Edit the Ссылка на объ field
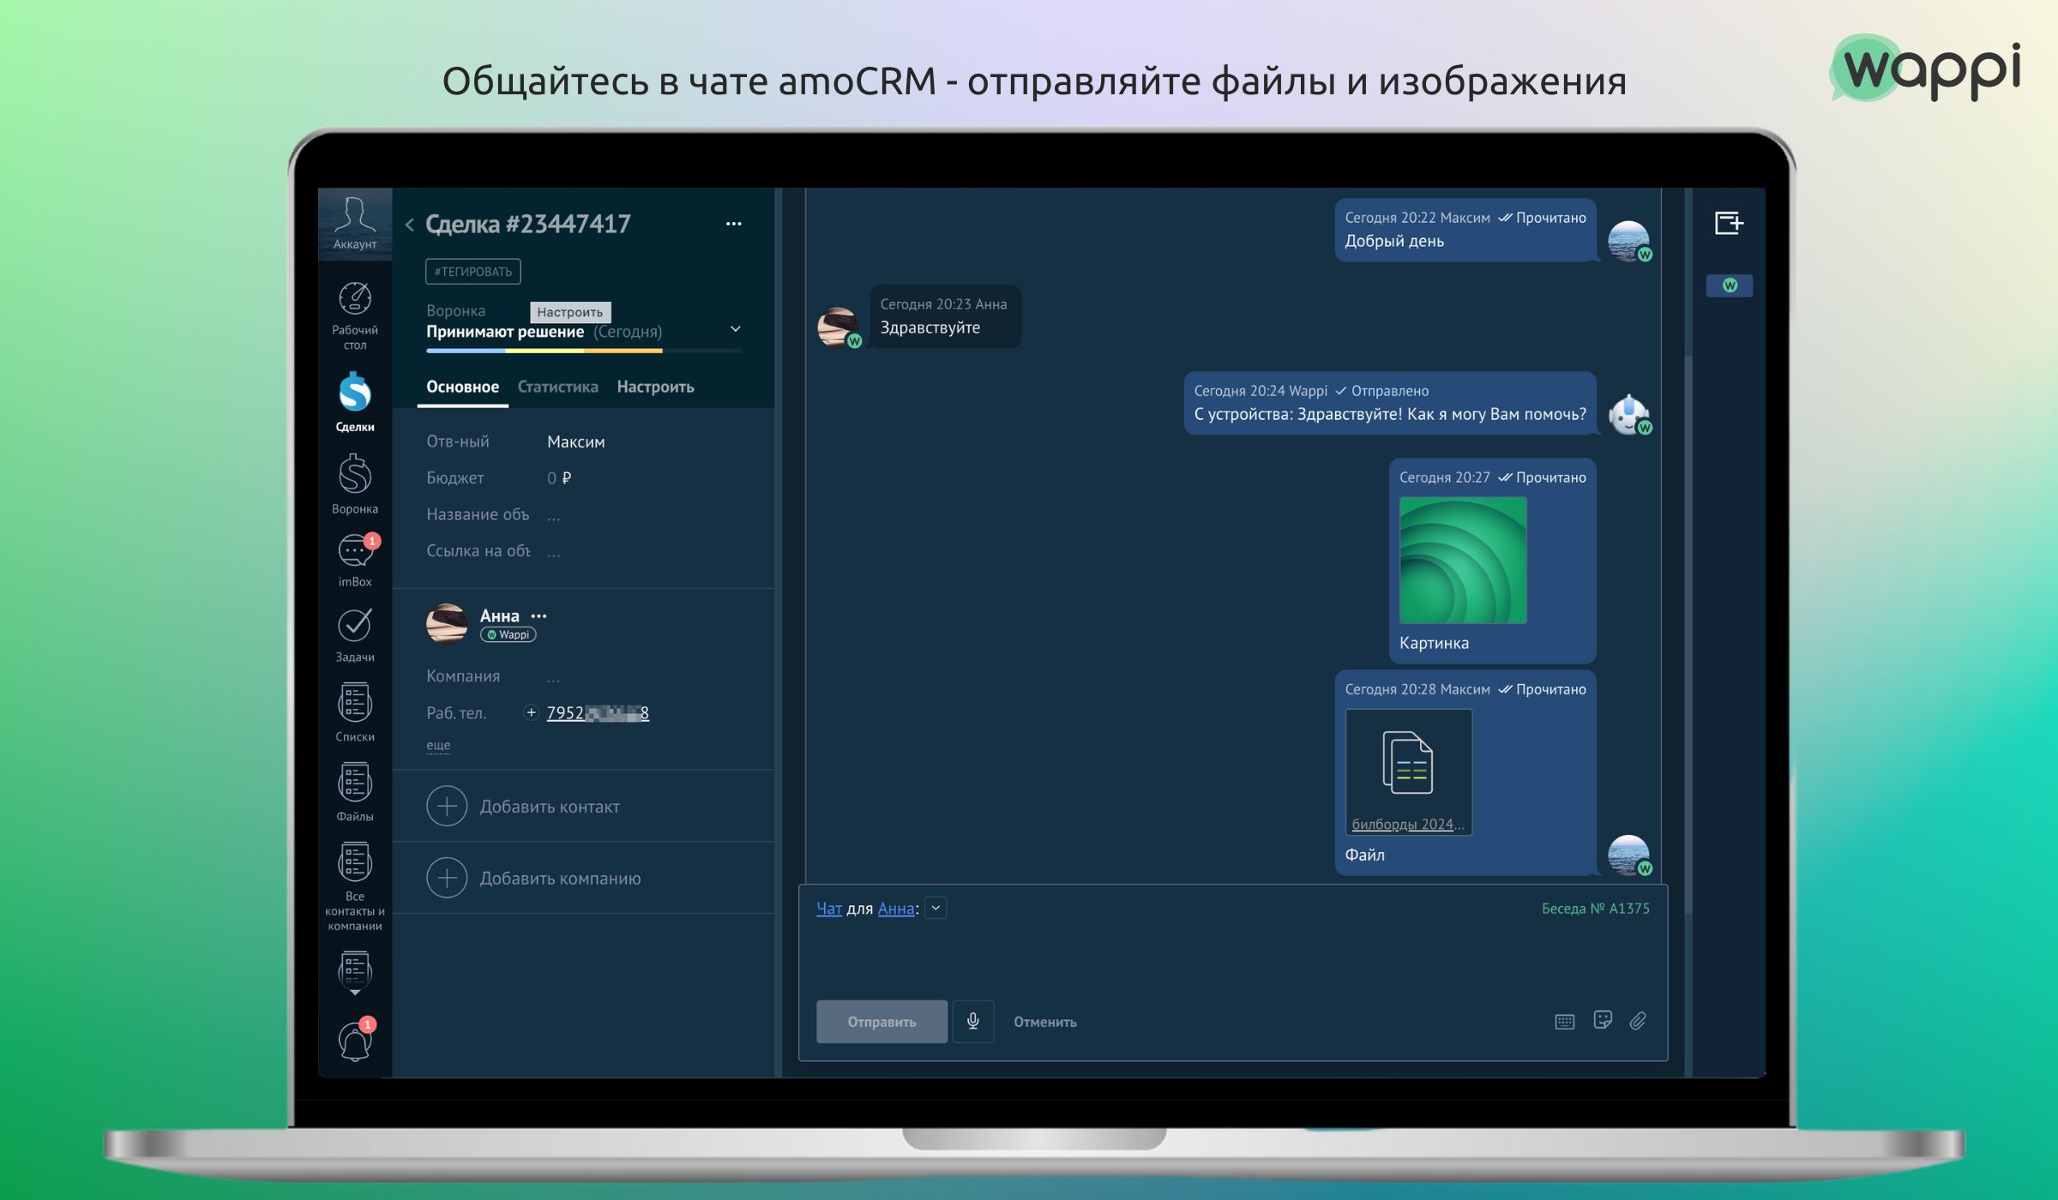 [x=554, y=551]
